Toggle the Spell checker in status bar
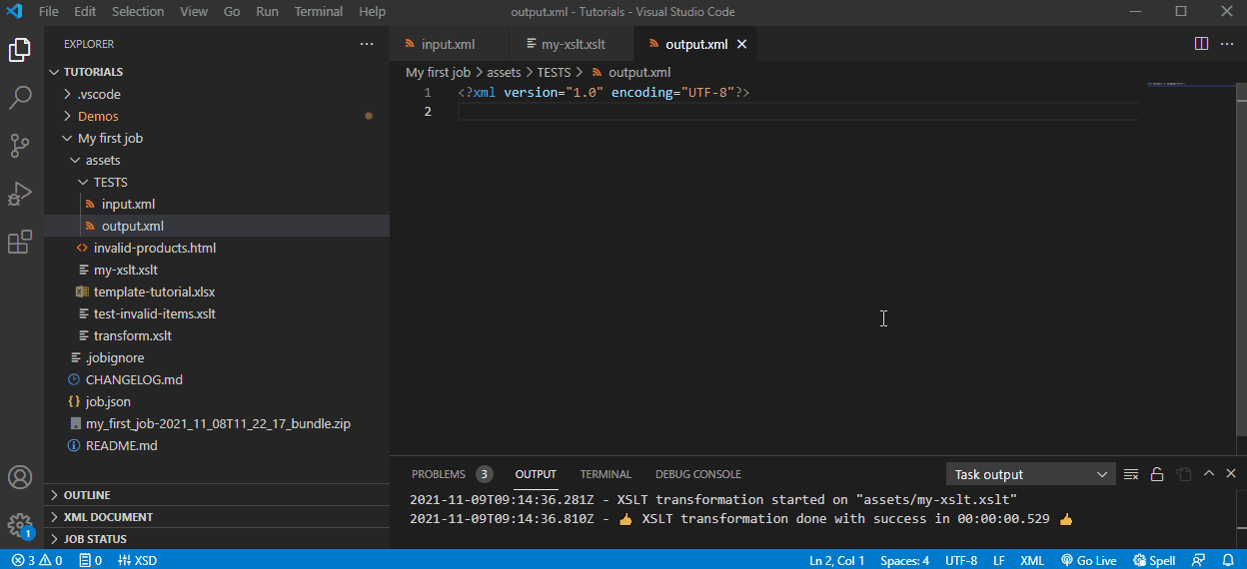Viewport: 1247px width, 569px height. click(x=1153, y=560)
